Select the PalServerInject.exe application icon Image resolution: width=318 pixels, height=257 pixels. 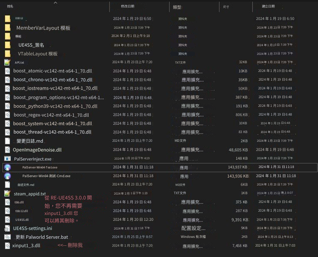click(x=7, y=158)
